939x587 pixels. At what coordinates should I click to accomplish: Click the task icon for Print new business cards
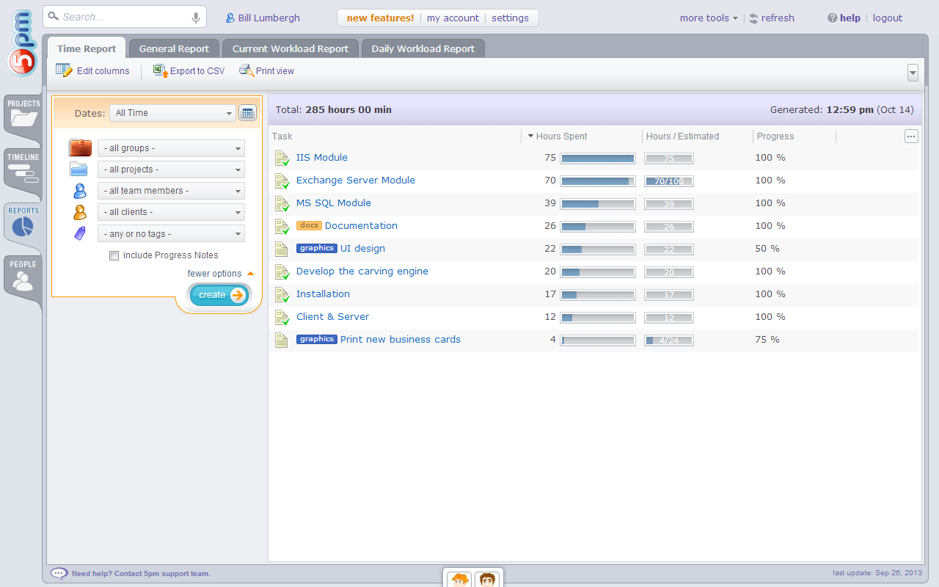[281, 340]
